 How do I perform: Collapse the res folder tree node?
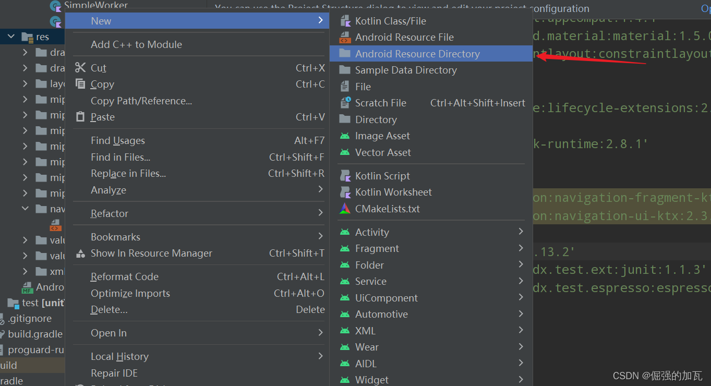pos(11,37)
